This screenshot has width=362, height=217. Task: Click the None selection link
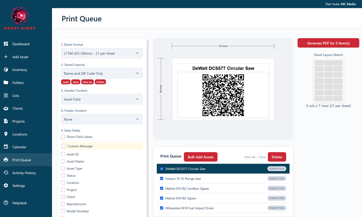[263, 157]
